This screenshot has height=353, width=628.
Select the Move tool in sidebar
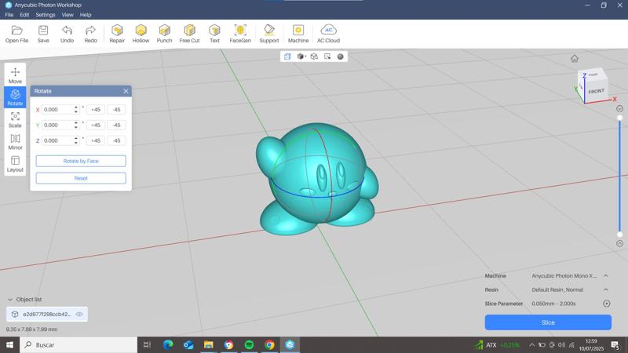(x=15, y=75)
